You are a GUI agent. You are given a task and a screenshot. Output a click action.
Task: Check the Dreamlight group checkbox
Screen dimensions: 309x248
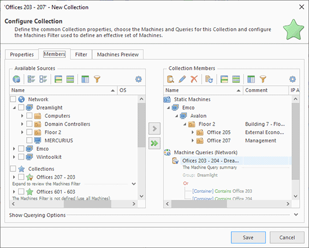(x=21, y=107)
